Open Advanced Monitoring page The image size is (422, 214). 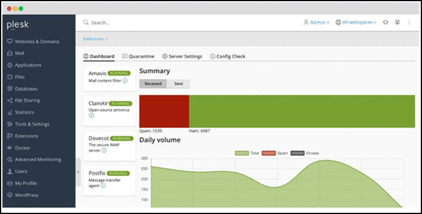click(x=34, y=159)
